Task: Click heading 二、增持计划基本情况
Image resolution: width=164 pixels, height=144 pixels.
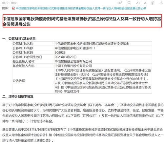Action: [x=18, y=96]
